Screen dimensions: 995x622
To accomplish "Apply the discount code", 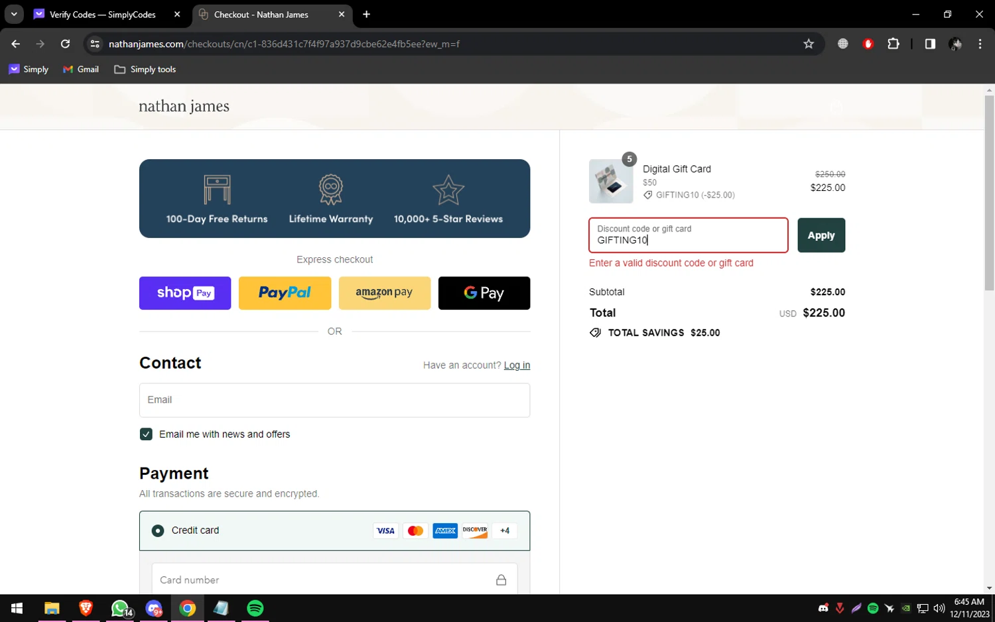I will [x=821, y=235].
